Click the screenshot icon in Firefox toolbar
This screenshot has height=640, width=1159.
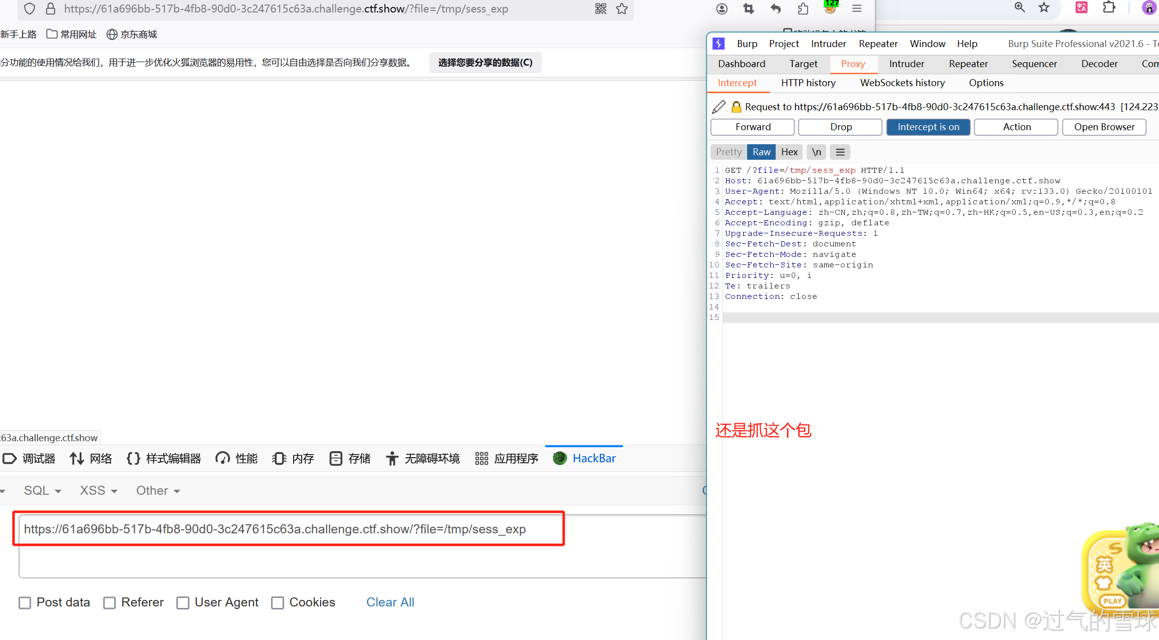pyautogui.click(x=748, y=9)
